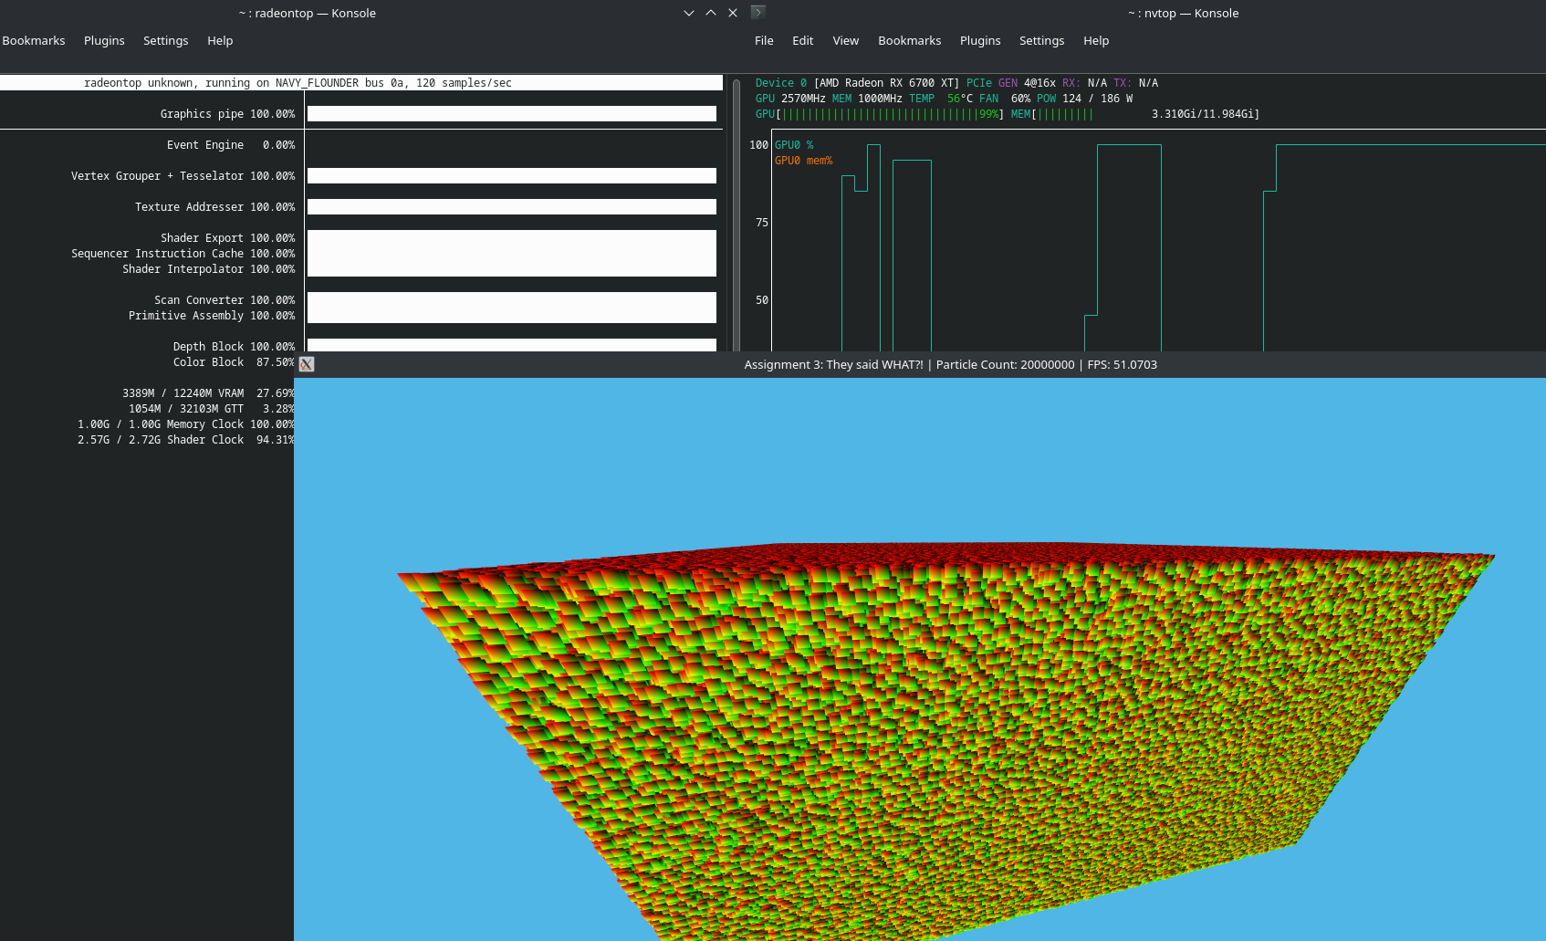
Task: Click the 'Scan Converter 100.00%' row
Action: click(x=225, y=300)
